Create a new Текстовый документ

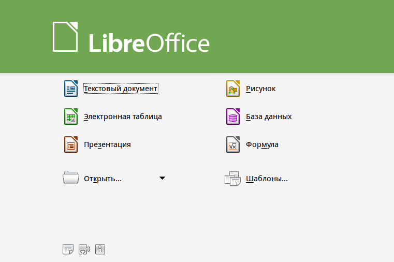[x=120, y=89]
